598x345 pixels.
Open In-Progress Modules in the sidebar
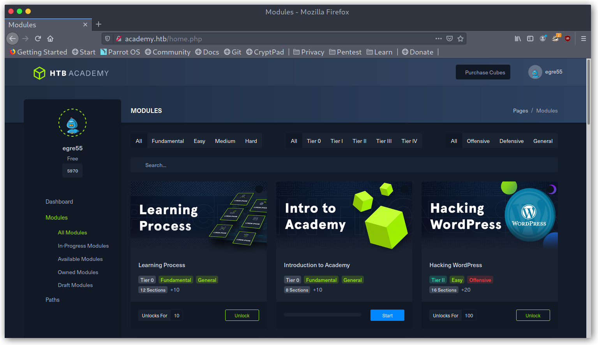point(83,246)
